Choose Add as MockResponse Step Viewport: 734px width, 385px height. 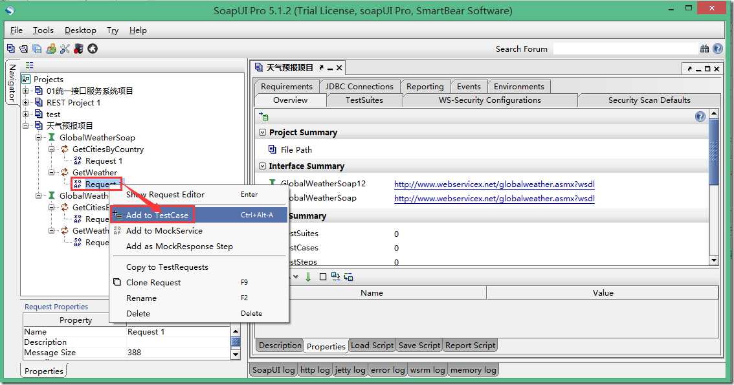click(x=199, y=246)
